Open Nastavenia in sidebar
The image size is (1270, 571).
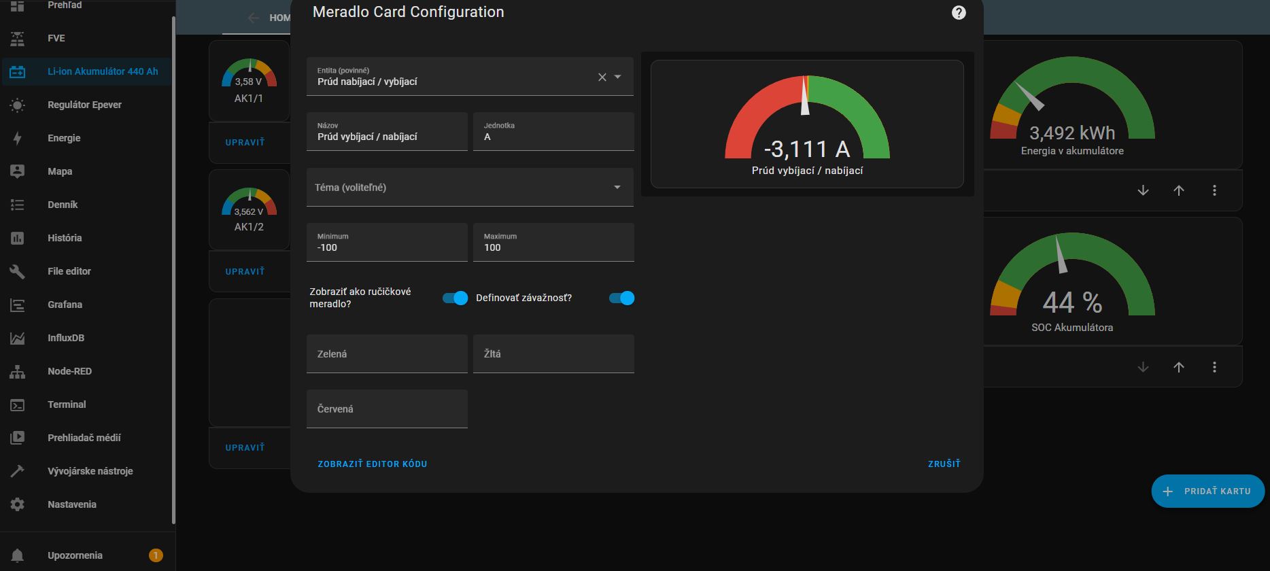click(87, 504)
